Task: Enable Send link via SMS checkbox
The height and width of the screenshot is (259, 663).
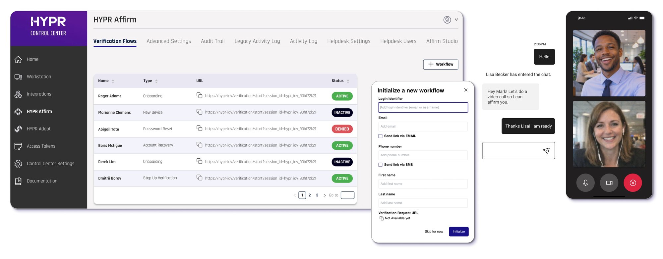Action: 381,165
